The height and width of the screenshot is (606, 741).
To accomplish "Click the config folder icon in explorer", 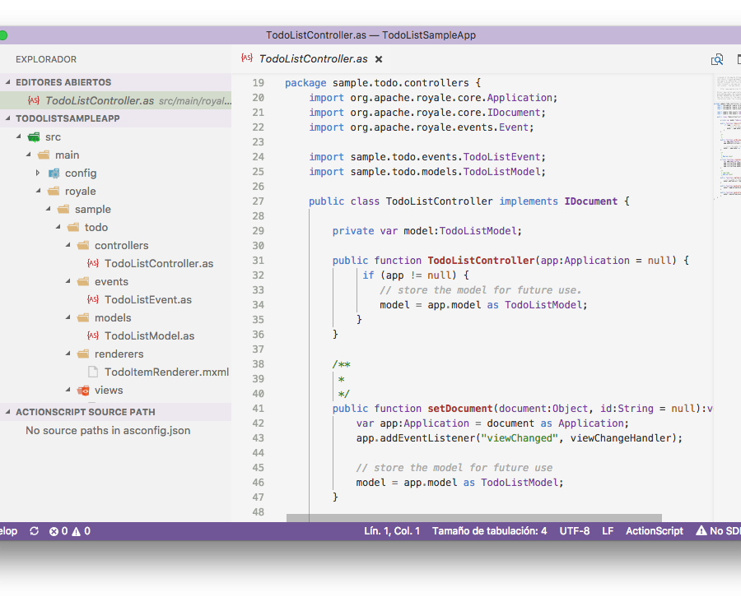I will pyautogui.click(x=54, y=173).
